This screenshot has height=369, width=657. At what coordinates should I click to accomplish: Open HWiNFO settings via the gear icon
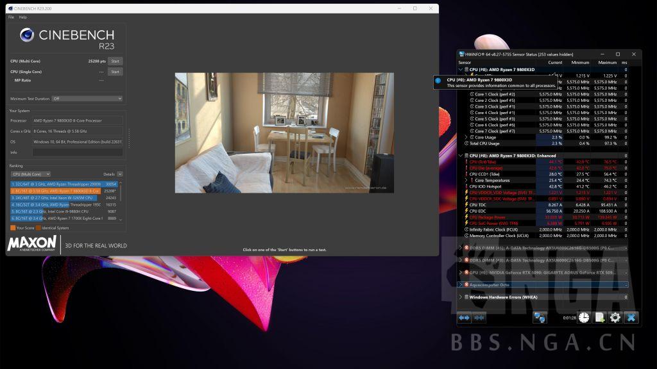[615, 317]
